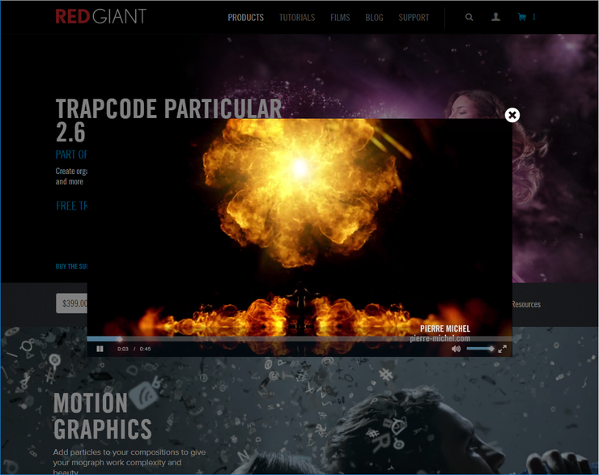This screenshot has height=475, width=599.
Task: Follow the Buy the Suite link
Action: 71,266
